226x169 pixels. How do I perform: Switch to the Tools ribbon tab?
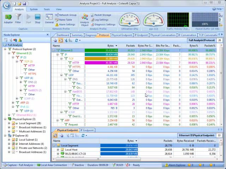click(47, 10)
